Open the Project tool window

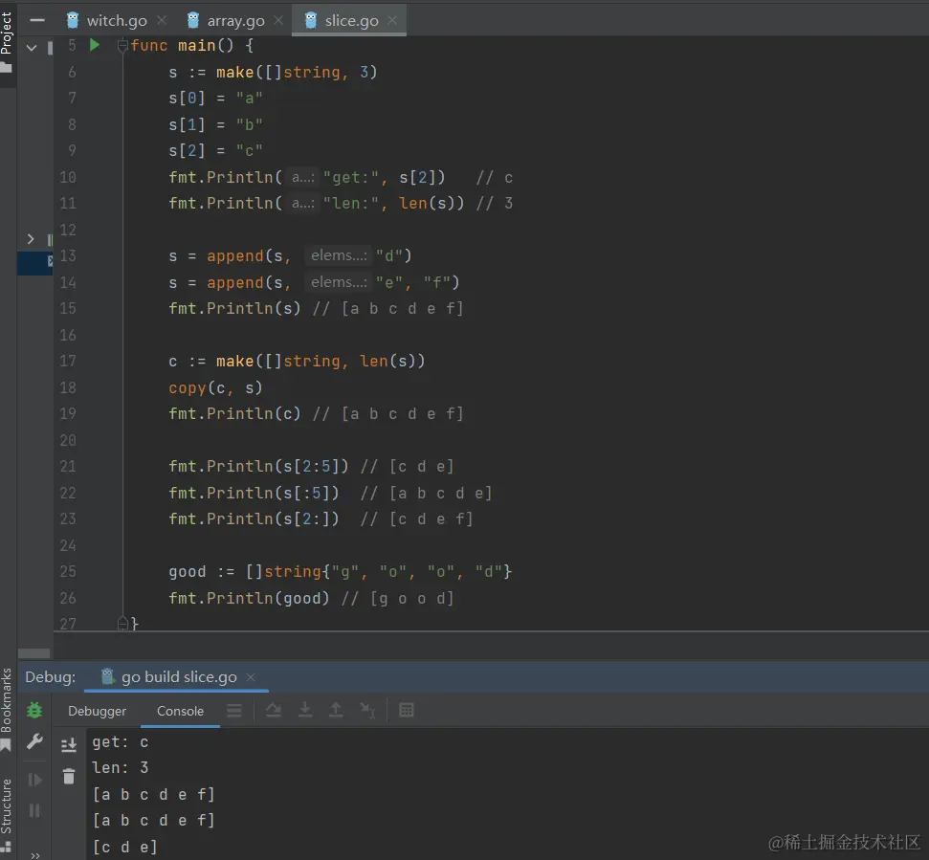7,33
